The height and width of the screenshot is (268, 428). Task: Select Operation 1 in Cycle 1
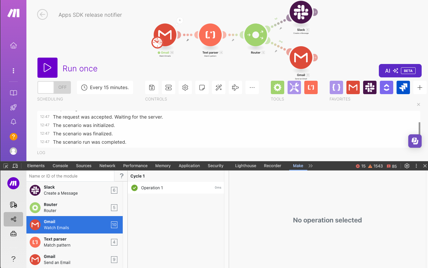point(176,188)
